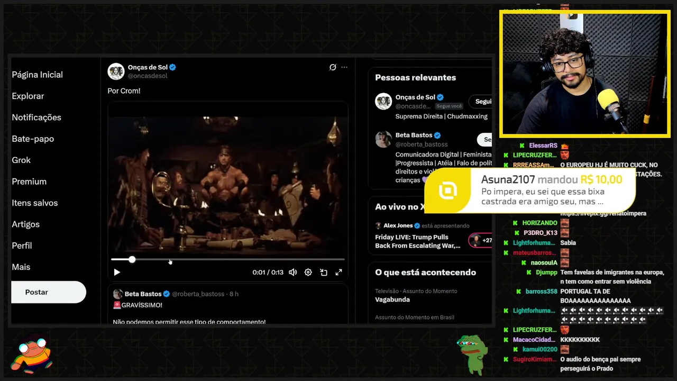Open Itens salvos
The width and height of the screenshot is (677, 381).
35,203
